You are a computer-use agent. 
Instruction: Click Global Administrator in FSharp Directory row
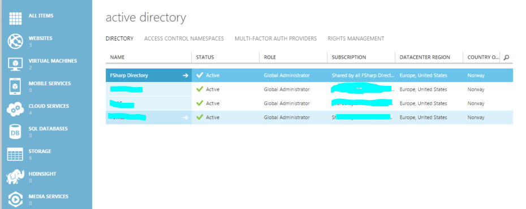[287, 75]
